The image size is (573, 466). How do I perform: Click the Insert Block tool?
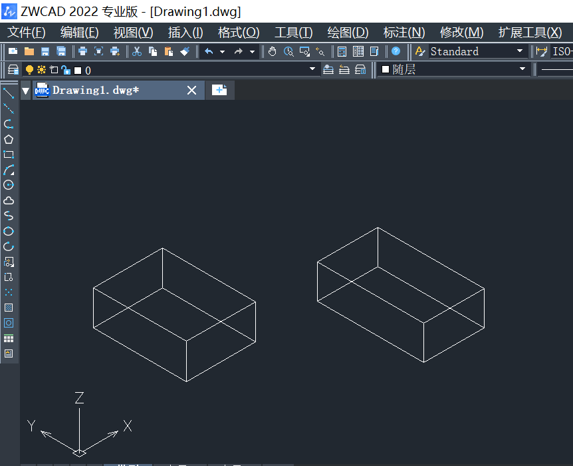coord(9,262)
